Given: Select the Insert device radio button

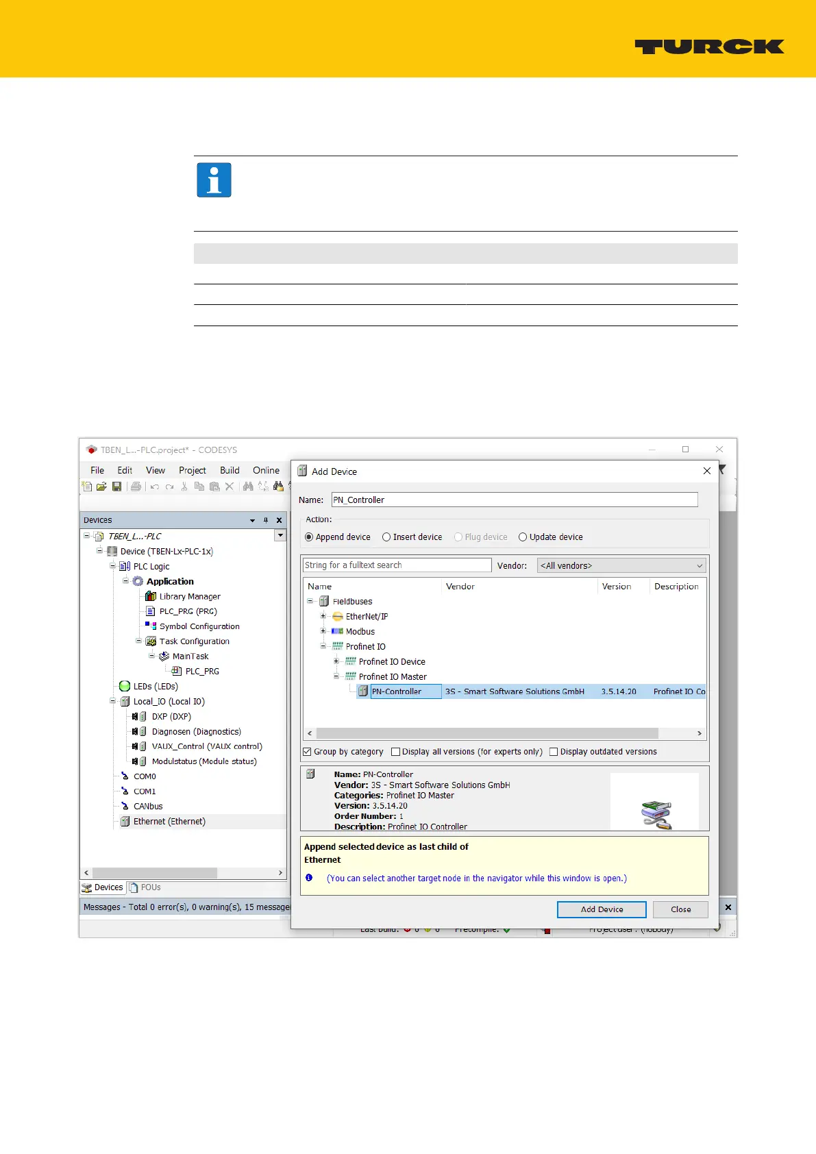Looking at the screenshot, I should [x=386, y=537].
